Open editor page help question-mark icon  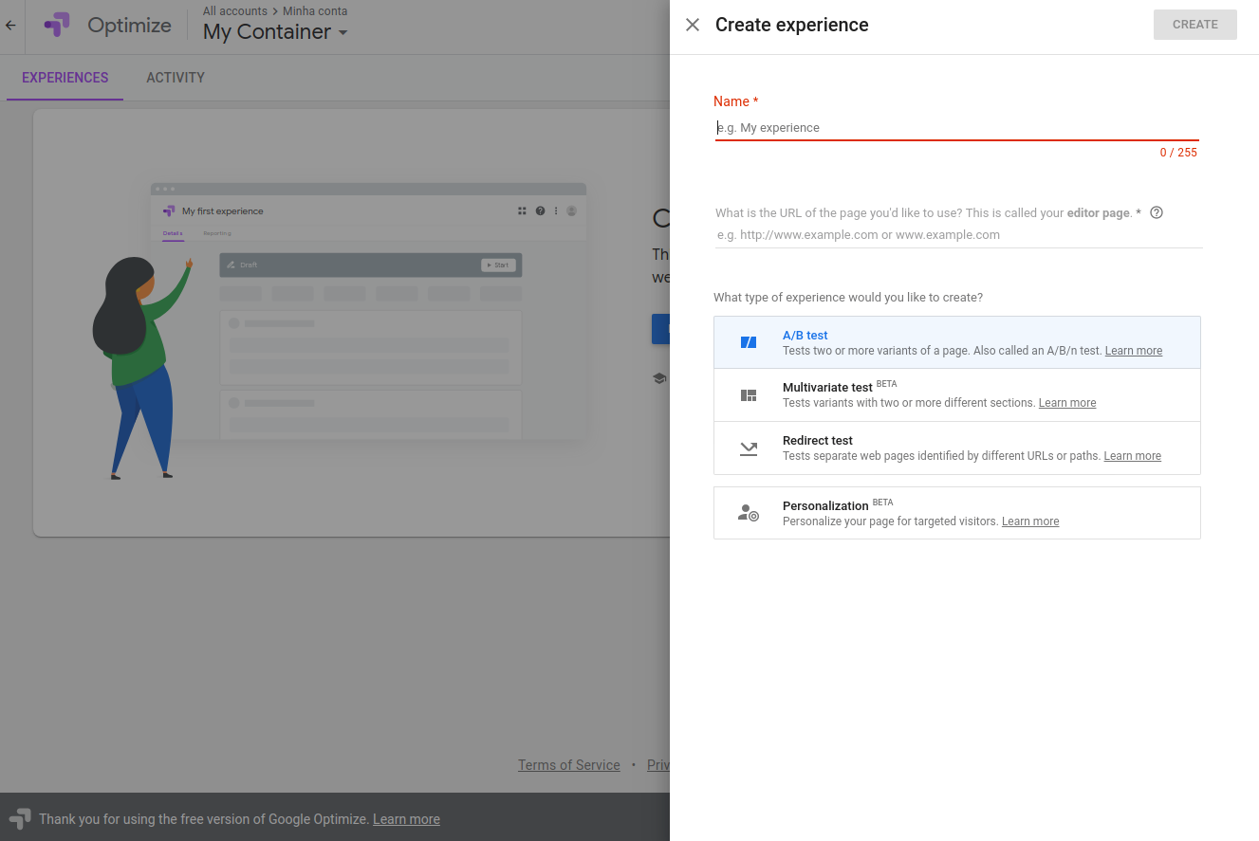(1157, 212)
